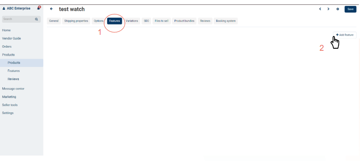The height and width of the screenshot is (161, 360).
Task: Open the Product bundles tab
Action: [184, 21]
